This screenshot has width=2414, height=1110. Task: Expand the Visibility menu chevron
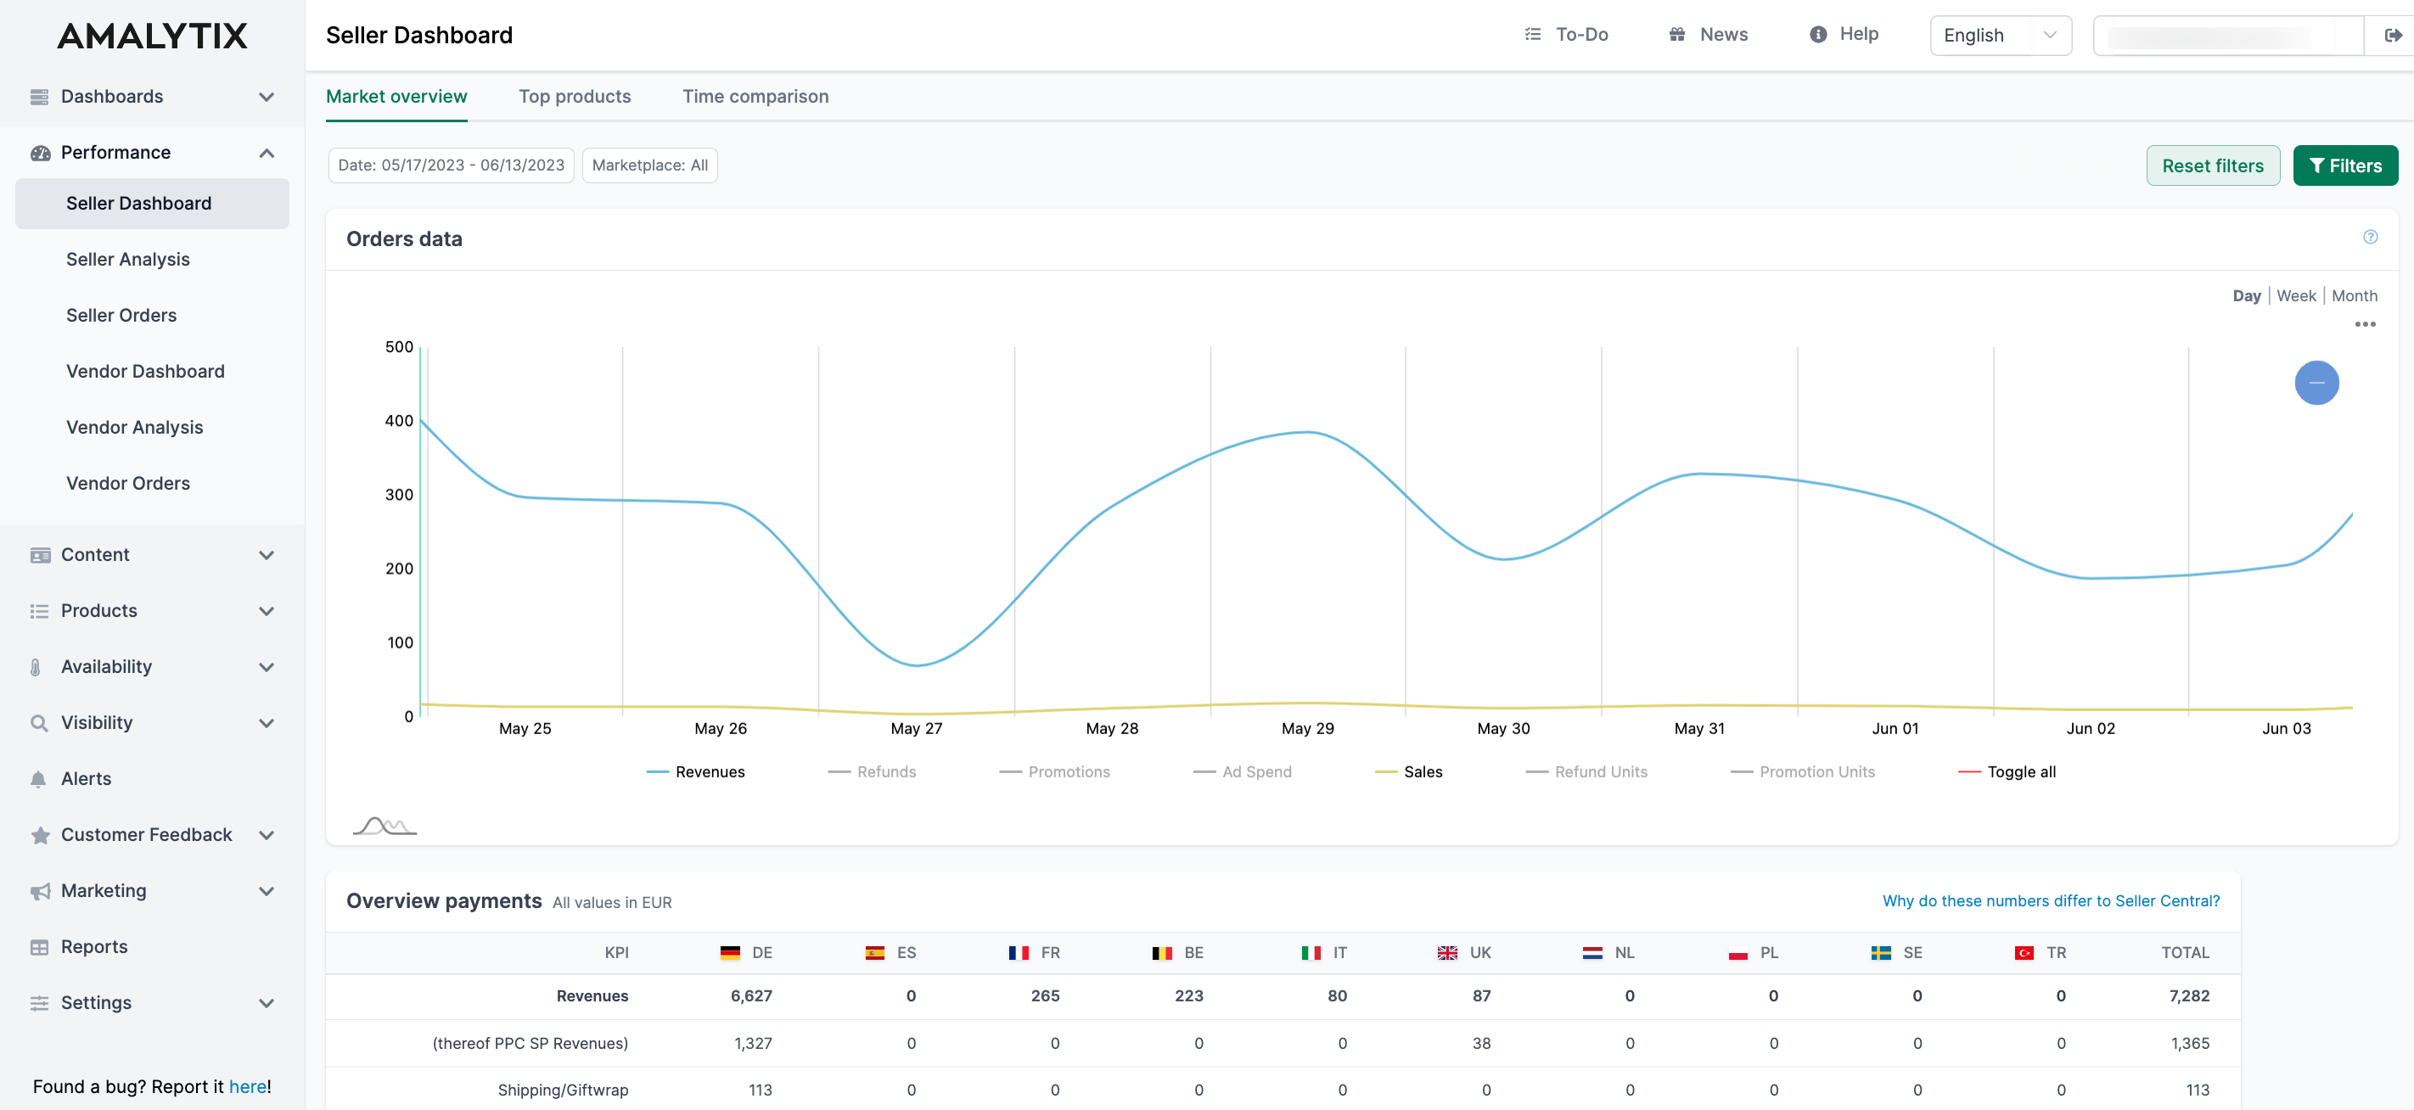[x=267, y=722]
